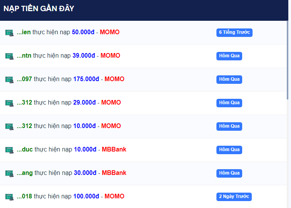The image size is (291, 208).
Task: Click the money icon beside ...ien deposit
Action: click(x=10, y=33)
